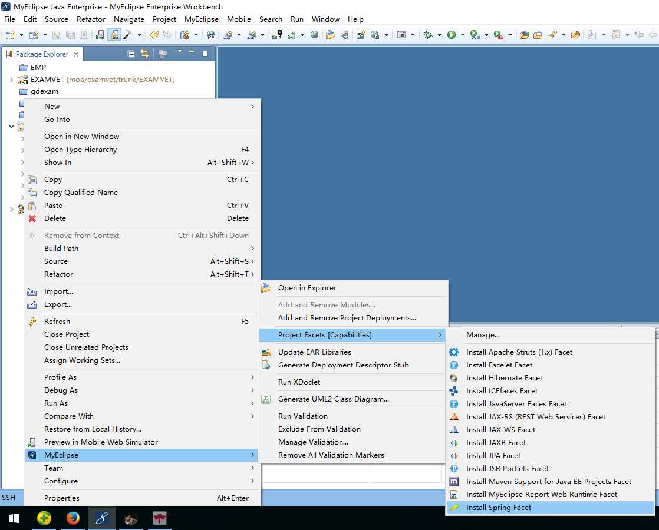659x530 pixels.
Task: Open dropdown arrow next to Debug bug icon
Action: [x=439, y=35]
